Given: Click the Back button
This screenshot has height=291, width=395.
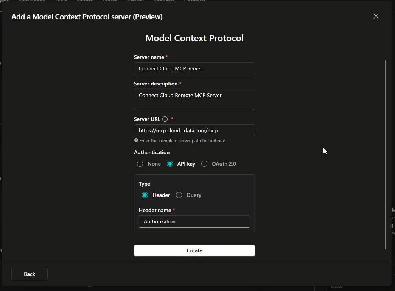Looking at the screenshot, I should point(29,274).
